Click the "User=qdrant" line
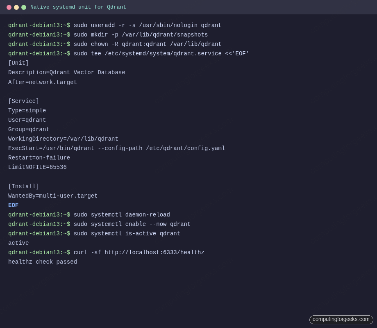This screenshot has height=328, width=377. click(x=27, y=120)
